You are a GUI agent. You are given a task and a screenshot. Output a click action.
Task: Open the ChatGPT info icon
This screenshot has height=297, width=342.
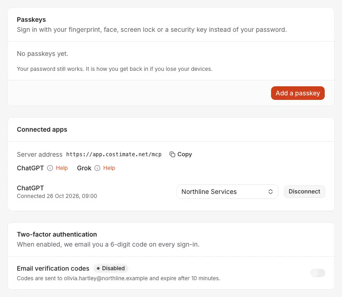(50, 168)
